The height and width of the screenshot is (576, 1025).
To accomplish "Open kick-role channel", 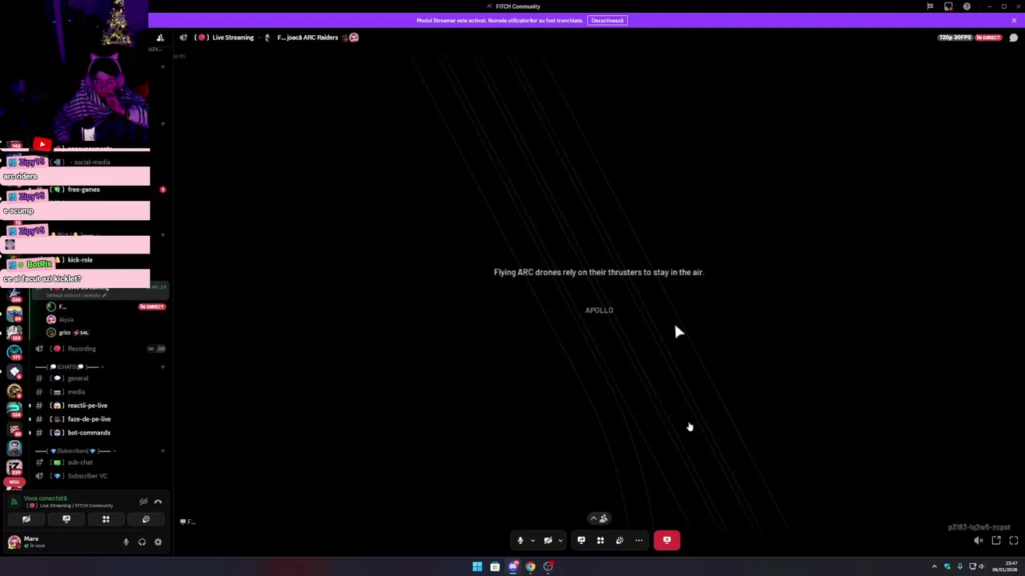I will click(x=79, y=260).
